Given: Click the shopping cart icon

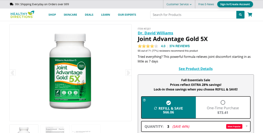Looking at the screenshot, I should click(x=250, y=15).
